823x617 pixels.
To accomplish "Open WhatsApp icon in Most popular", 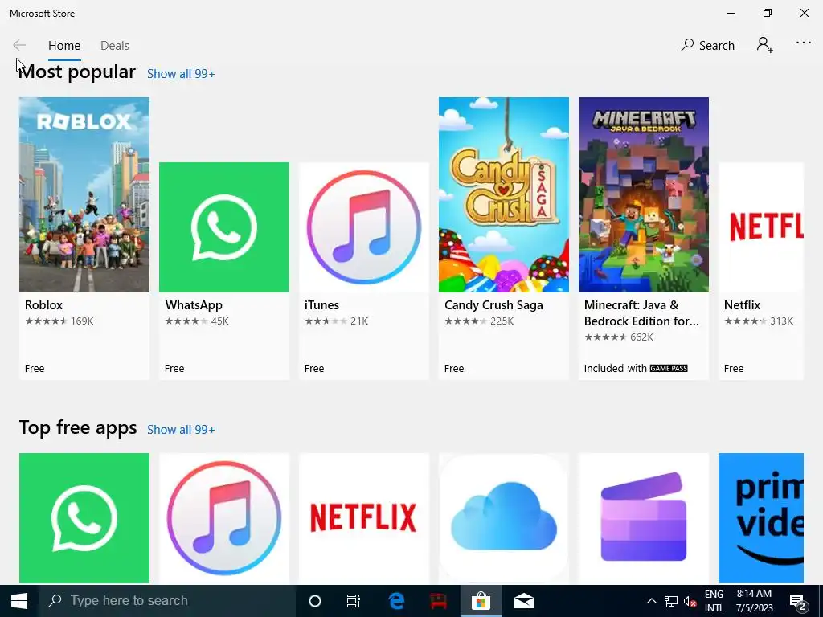I will 224,227.
